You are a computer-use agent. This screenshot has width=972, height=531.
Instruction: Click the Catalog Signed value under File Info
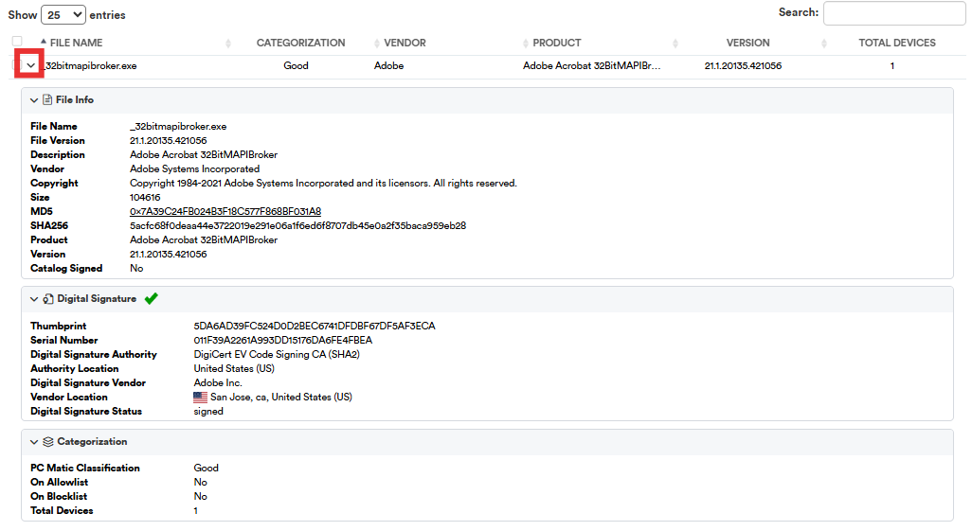[136, 268]
